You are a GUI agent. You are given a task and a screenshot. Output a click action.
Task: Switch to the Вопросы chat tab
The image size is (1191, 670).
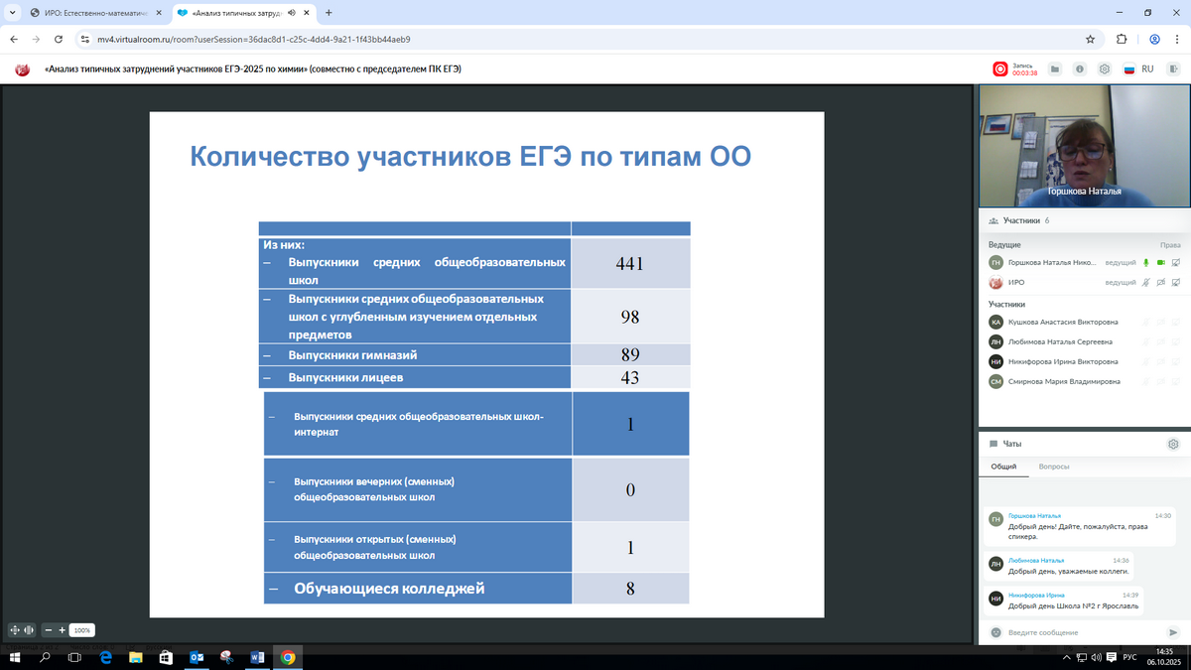(1054, 467)
